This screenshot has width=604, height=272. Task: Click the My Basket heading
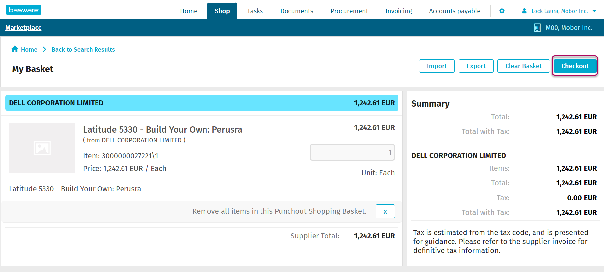click(33, 69)
